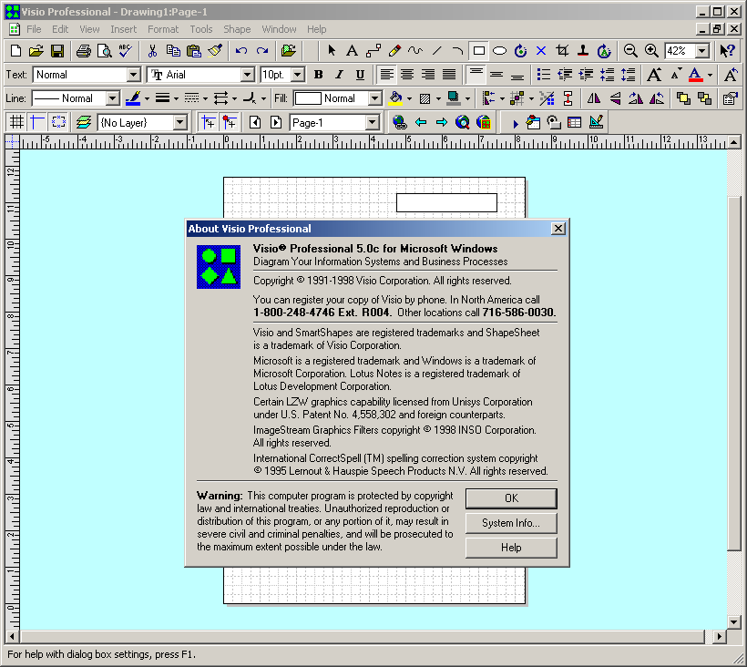
Task: Click the line color pen swatch
Action: tap(133, 98)
